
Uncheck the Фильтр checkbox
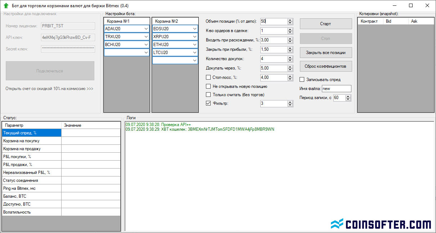208,103
